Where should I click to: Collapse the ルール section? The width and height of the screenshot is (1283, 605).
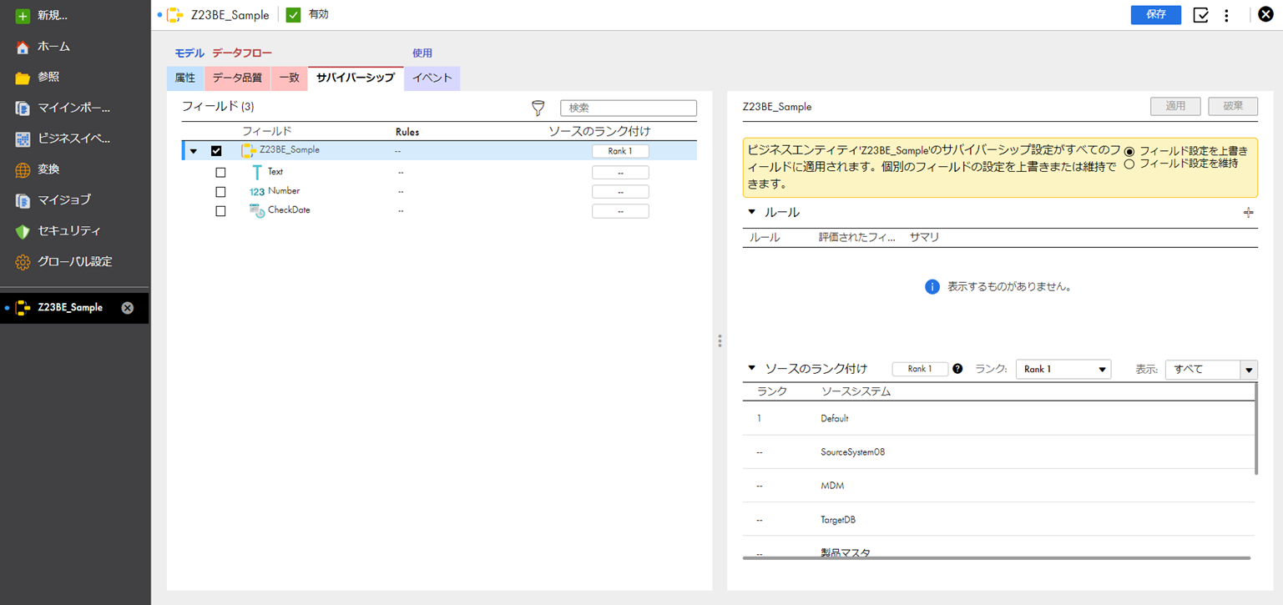pyautogui.click(x=751, y=212)
